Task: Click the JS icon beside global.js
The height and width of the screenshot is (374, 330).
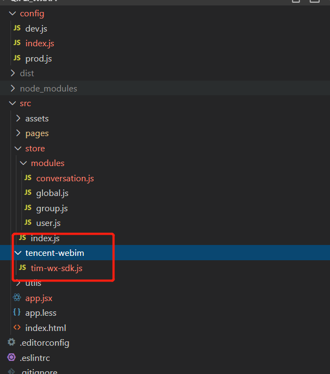Action: (28, 193)
